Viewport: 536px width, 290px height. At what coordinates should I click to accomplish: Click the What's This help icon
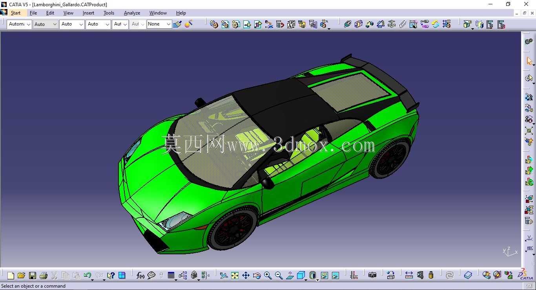tap(111, 275)
